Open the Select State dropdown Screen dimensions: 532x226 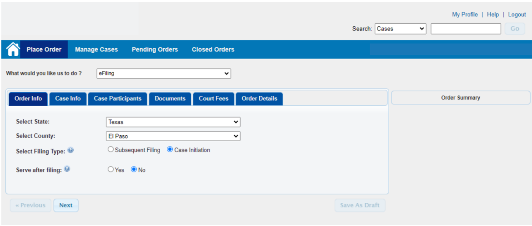(x=173, y=122)
